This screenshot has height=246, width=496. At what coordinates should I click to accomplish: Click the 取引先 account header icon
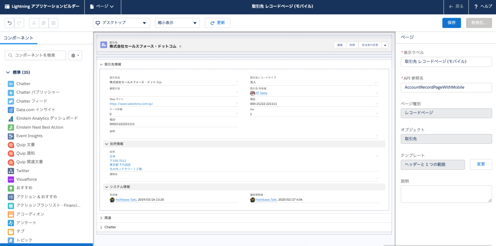(x=104, y=45)
